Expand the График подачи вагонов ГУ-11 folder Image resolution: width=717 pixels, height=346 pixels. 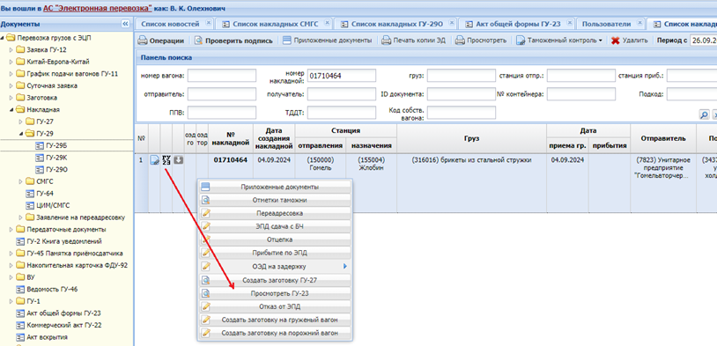tap(11, 74)
